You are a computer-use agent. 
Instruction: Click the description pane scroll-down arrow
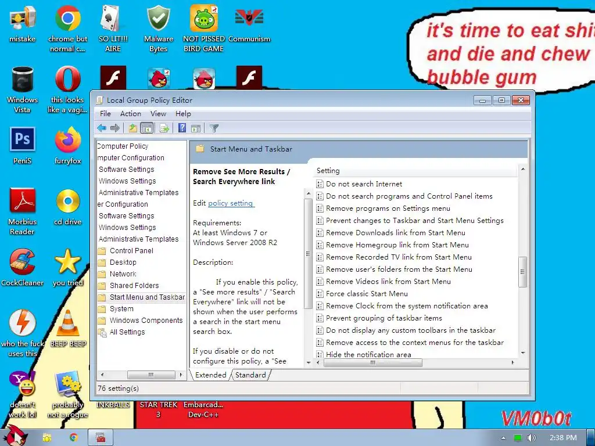(308, 362)
